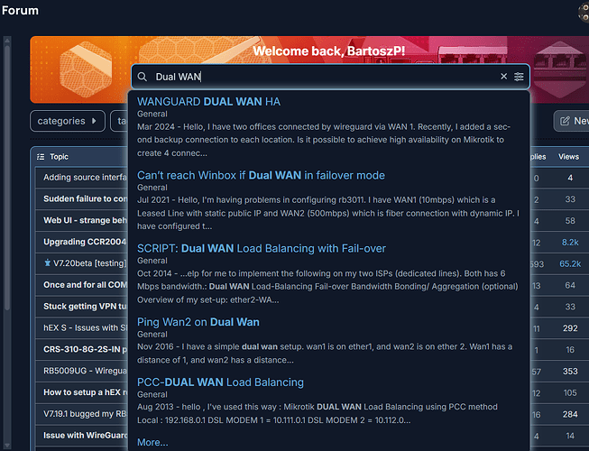Click the 284 views value
The height and width of the screenshot is (451, 589).
pyautogui.click(x=570, y=415)
